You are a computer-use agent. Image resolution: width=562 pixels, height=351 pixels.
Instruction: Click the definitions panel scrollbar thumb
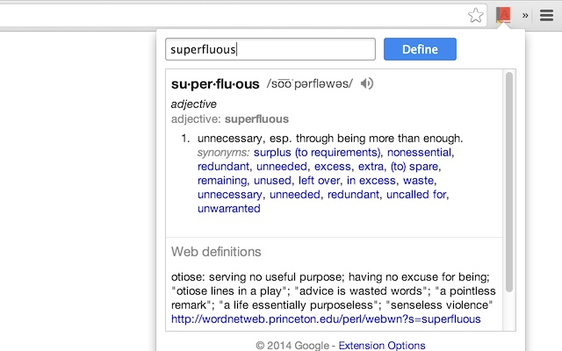pos(508,182)
